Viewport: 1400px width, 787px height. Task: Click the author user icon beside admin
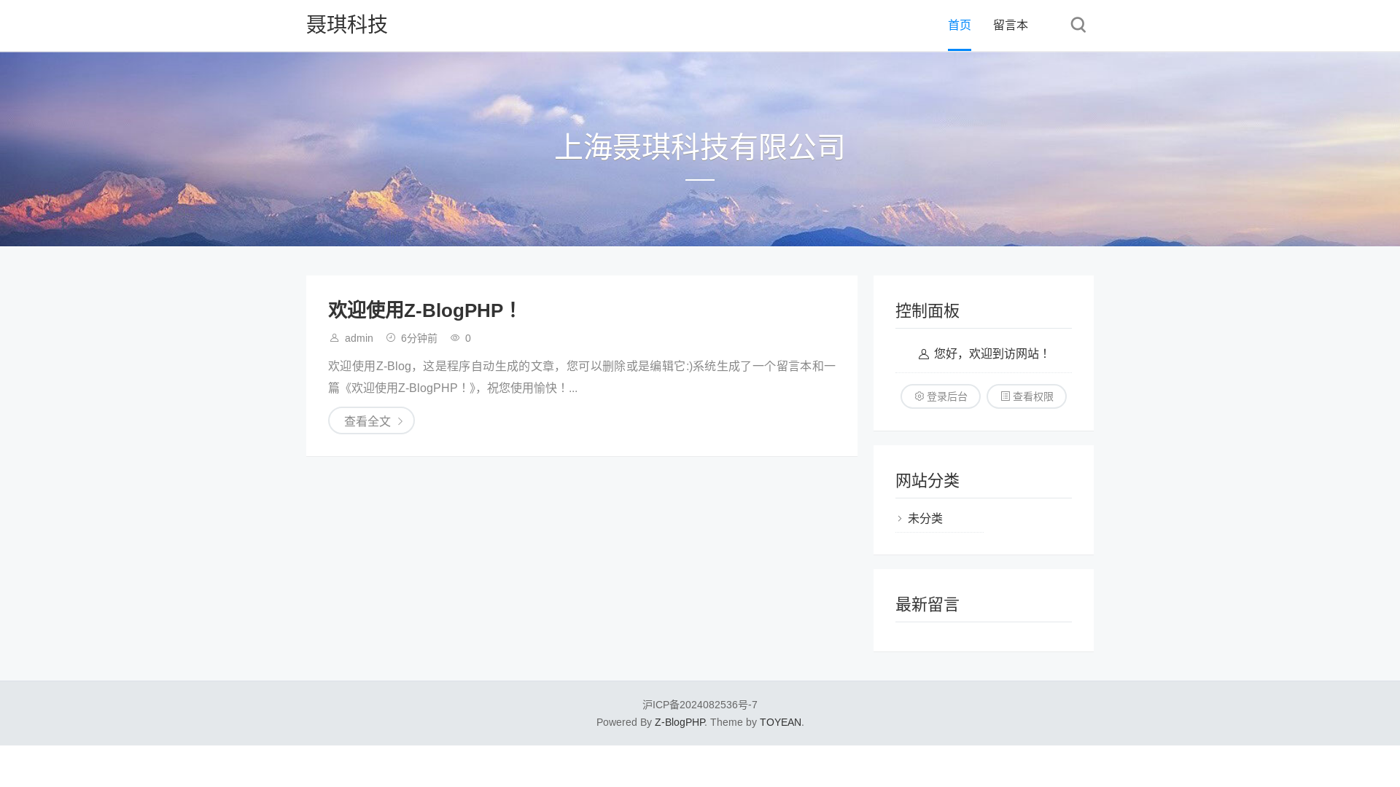pyautogui.click(x=335, y=337)
